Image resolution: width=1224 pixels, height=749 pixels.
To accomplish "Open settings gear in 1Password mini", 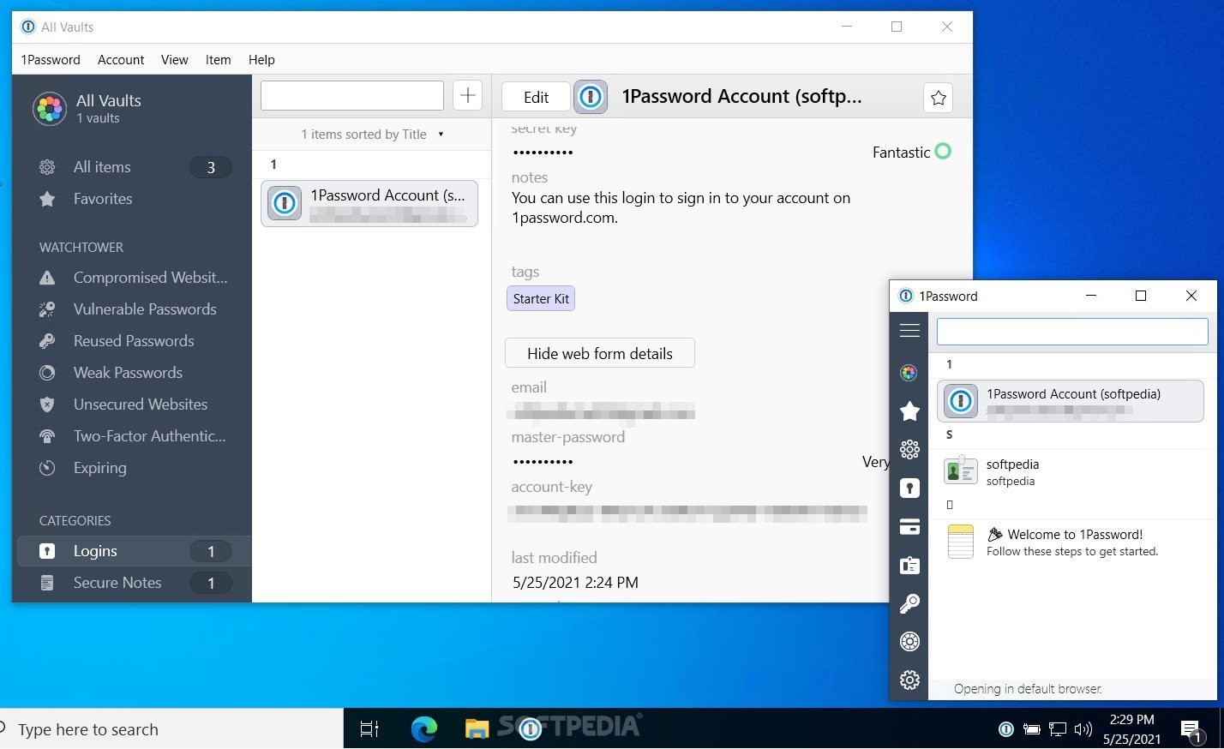I will [909, 680].
